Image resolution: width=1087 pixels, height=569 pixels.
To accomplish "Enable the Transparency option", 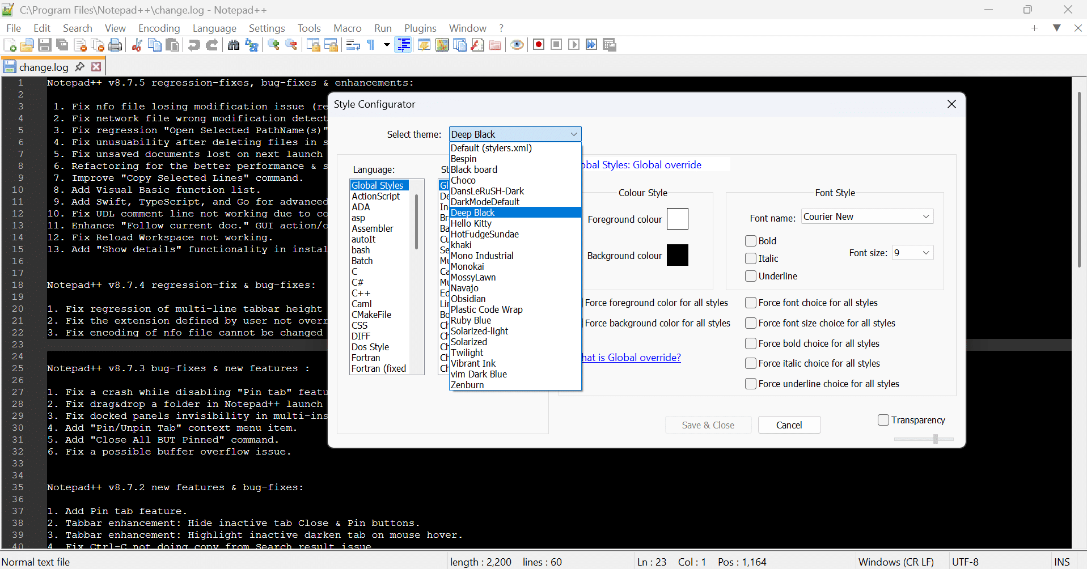I will click(883, 420).
